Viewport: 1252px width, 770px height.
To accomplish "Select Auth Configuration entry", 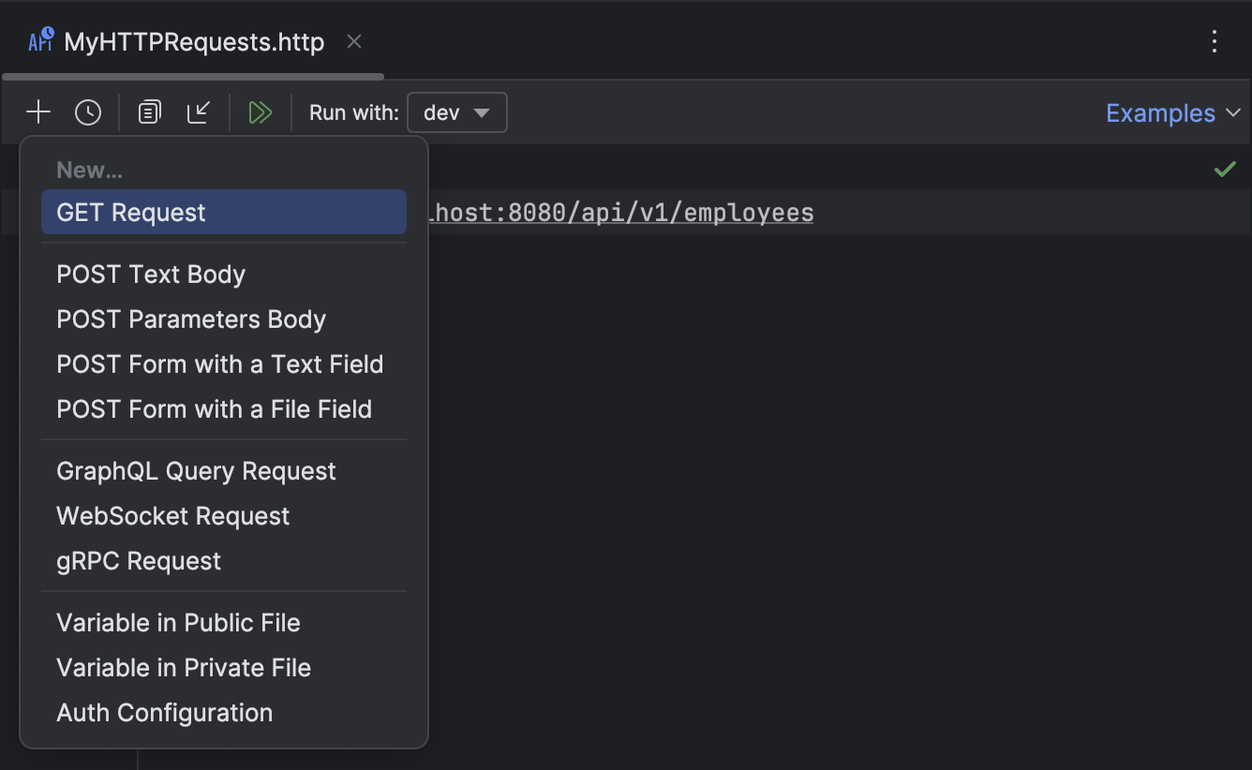I will (164, 712).
